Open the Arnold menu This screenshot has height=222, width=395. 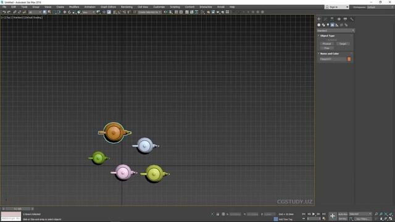click(221, 7)
